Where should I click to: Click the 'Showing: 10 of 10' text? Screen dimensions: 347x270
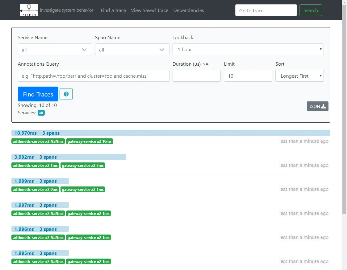click(x=37, y=105)
